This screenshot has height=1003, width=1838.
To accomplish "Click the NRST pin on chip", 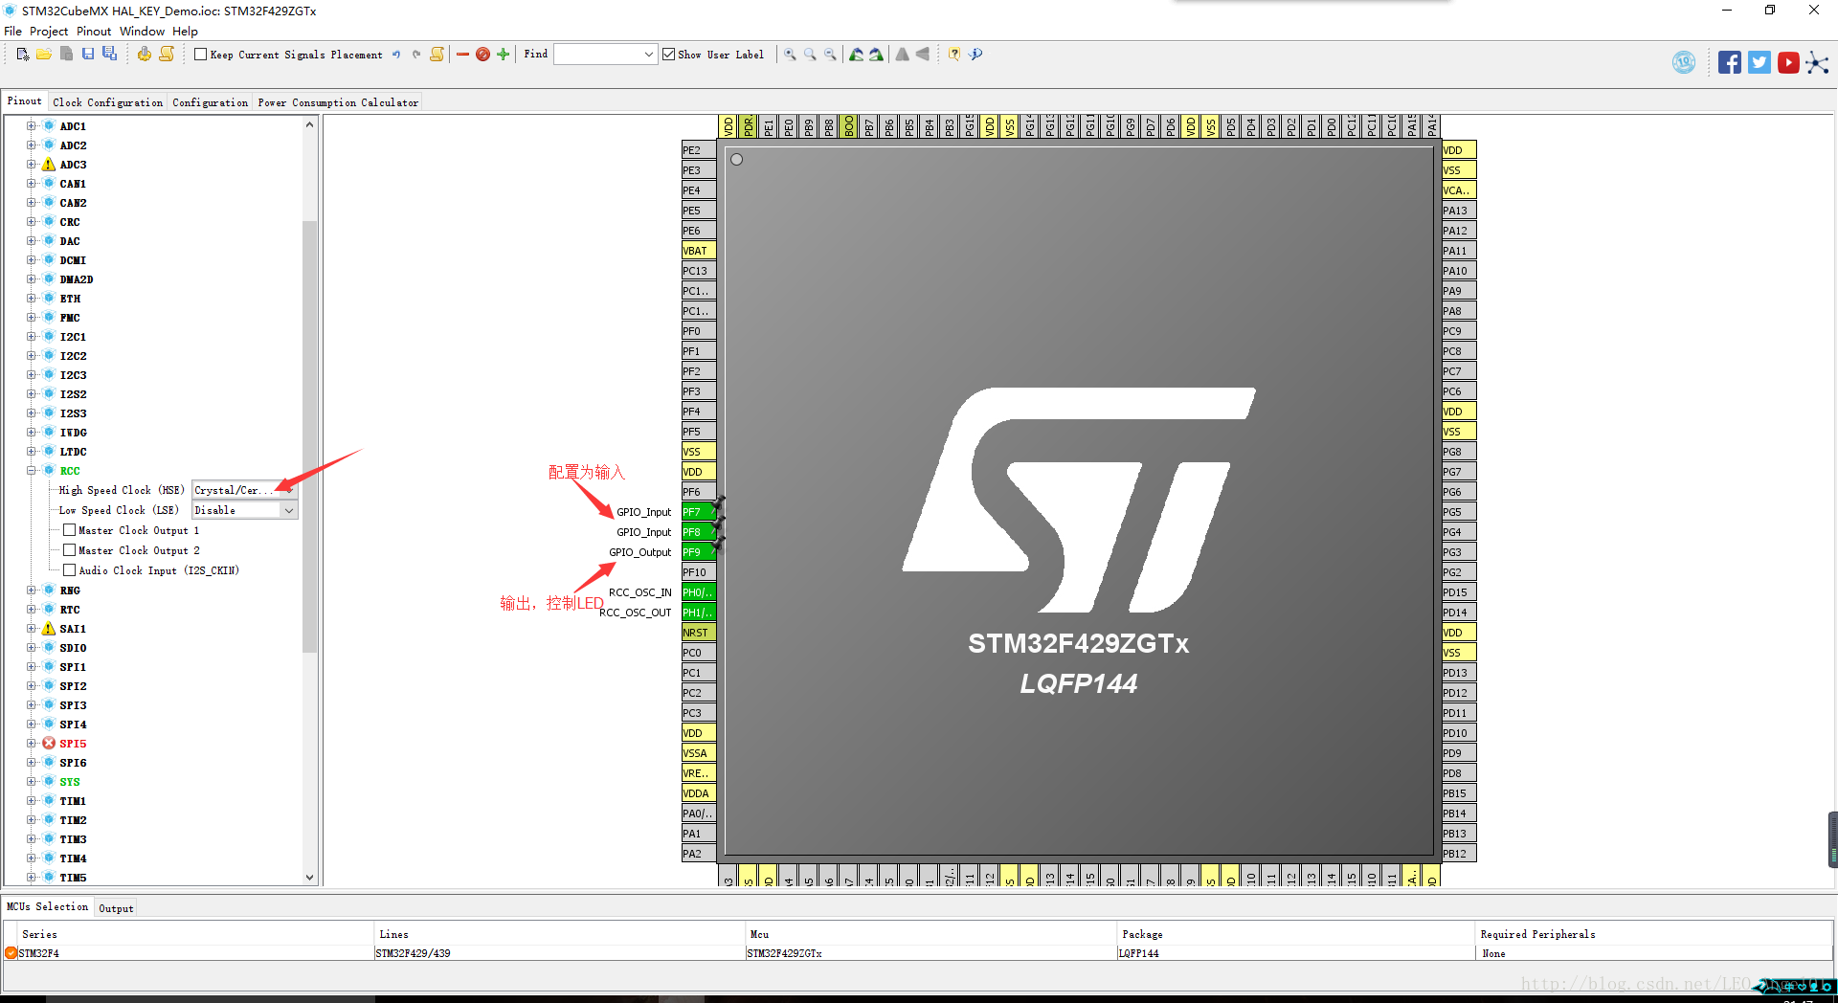I will pyautogui.click(x=699, y=633).
